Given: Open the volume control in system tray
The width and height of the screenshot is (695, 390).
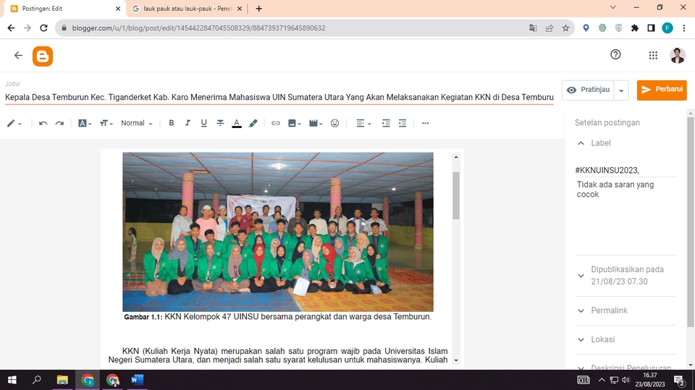Looking at the screenshot, I should 625,380.
